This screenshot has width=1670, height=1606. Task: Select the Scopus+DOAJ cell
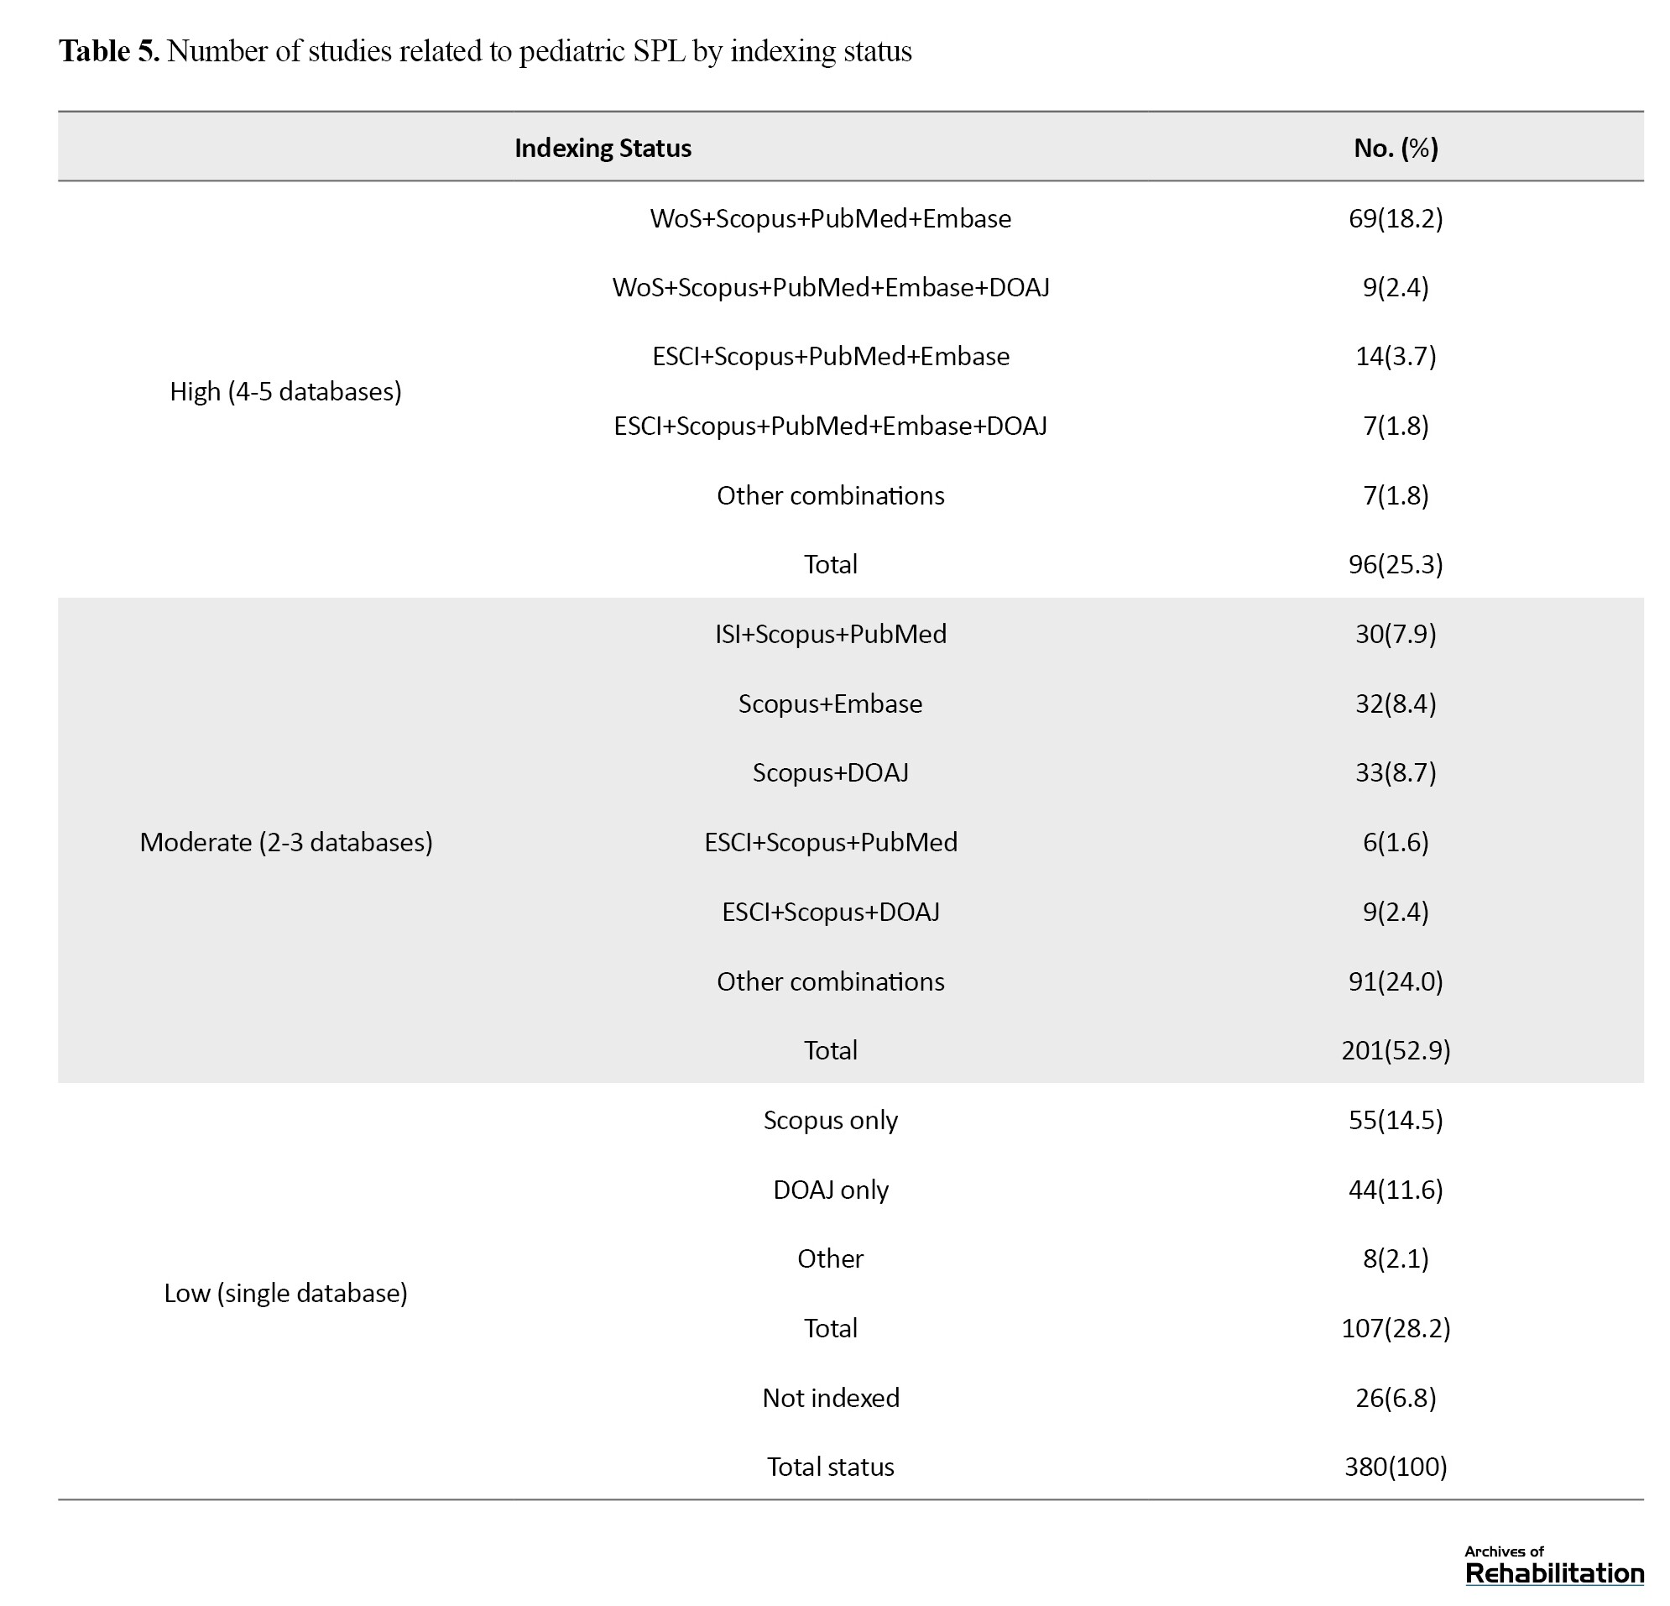831,772
